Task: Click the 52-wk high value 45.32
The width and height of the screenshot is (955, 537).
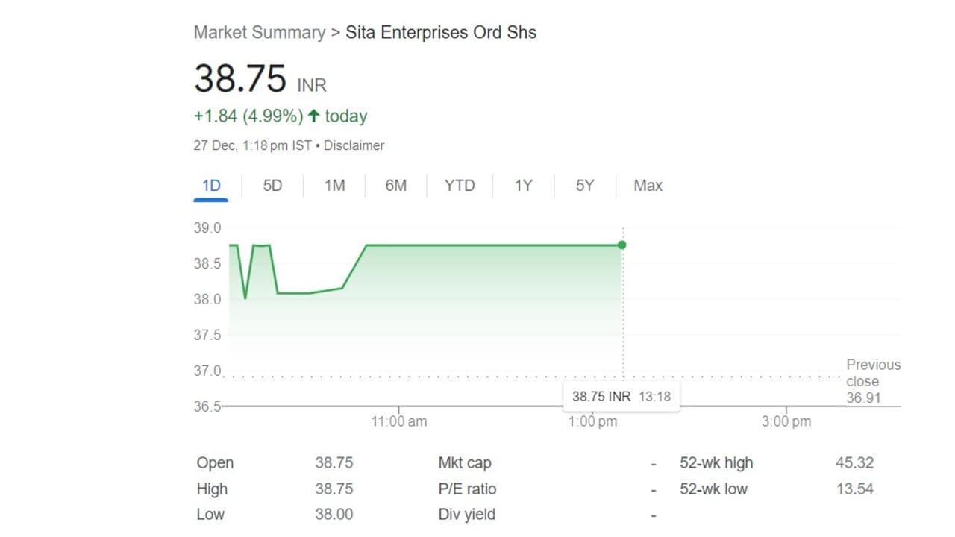Action: [x=854, y=463]
